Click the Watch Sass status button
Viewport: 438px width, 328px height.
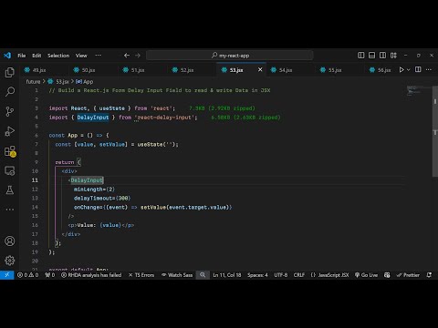(177, 275)
